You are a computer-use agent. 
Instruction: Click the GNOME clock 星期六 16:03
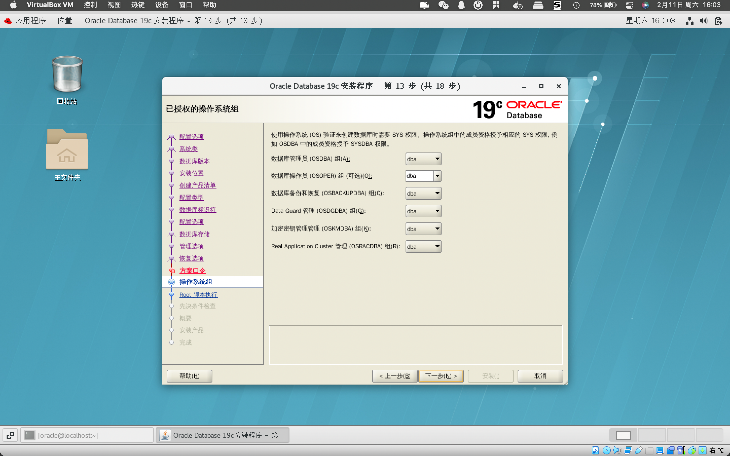(x=650, y=21)
